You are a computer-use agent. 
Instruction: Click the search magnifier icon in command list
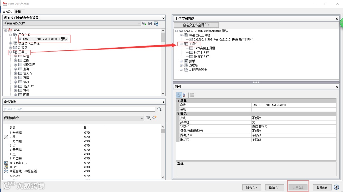[x=159, y=109]
